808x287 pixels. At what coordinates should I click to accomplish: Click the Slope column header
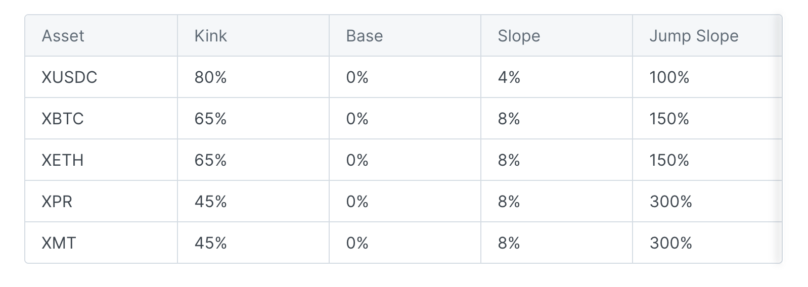(519, 36)
